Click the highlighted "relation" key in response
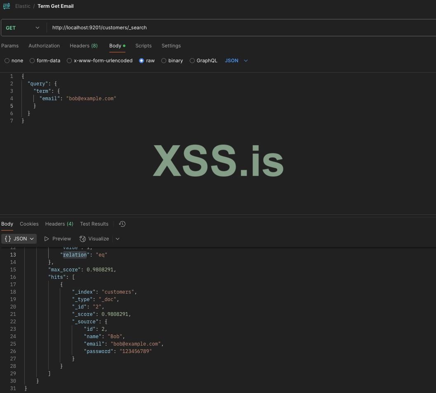 75,255
